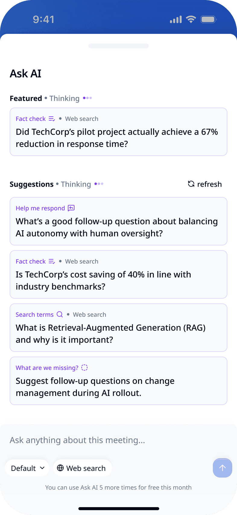The height and width of the screenshot is (515, 237).
Task: Open the TechCorp 67% response time fact check card
Action: (118, 132)
